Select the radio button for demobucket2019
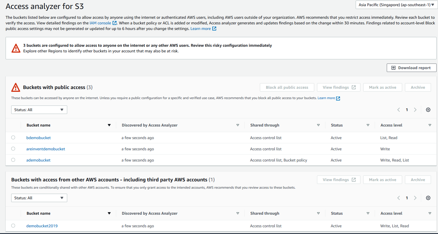The image size is (438, 234). tap(13, 226)
